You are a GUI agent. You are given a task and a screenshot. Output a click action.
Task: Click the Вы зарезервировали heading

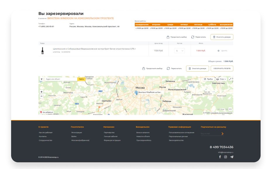click(61, 13)
